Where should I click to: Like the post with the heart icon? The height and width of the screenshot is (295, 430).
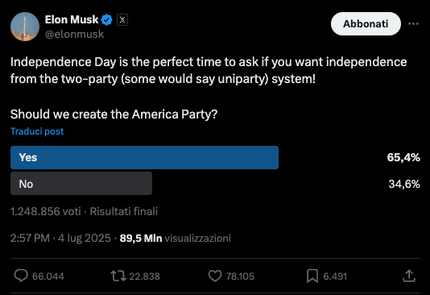click(215, 276)
